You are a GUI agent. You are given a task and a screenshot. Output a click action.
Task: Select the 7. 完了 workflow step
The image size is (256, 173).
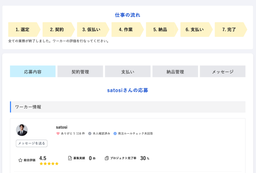tap(229, 30)
